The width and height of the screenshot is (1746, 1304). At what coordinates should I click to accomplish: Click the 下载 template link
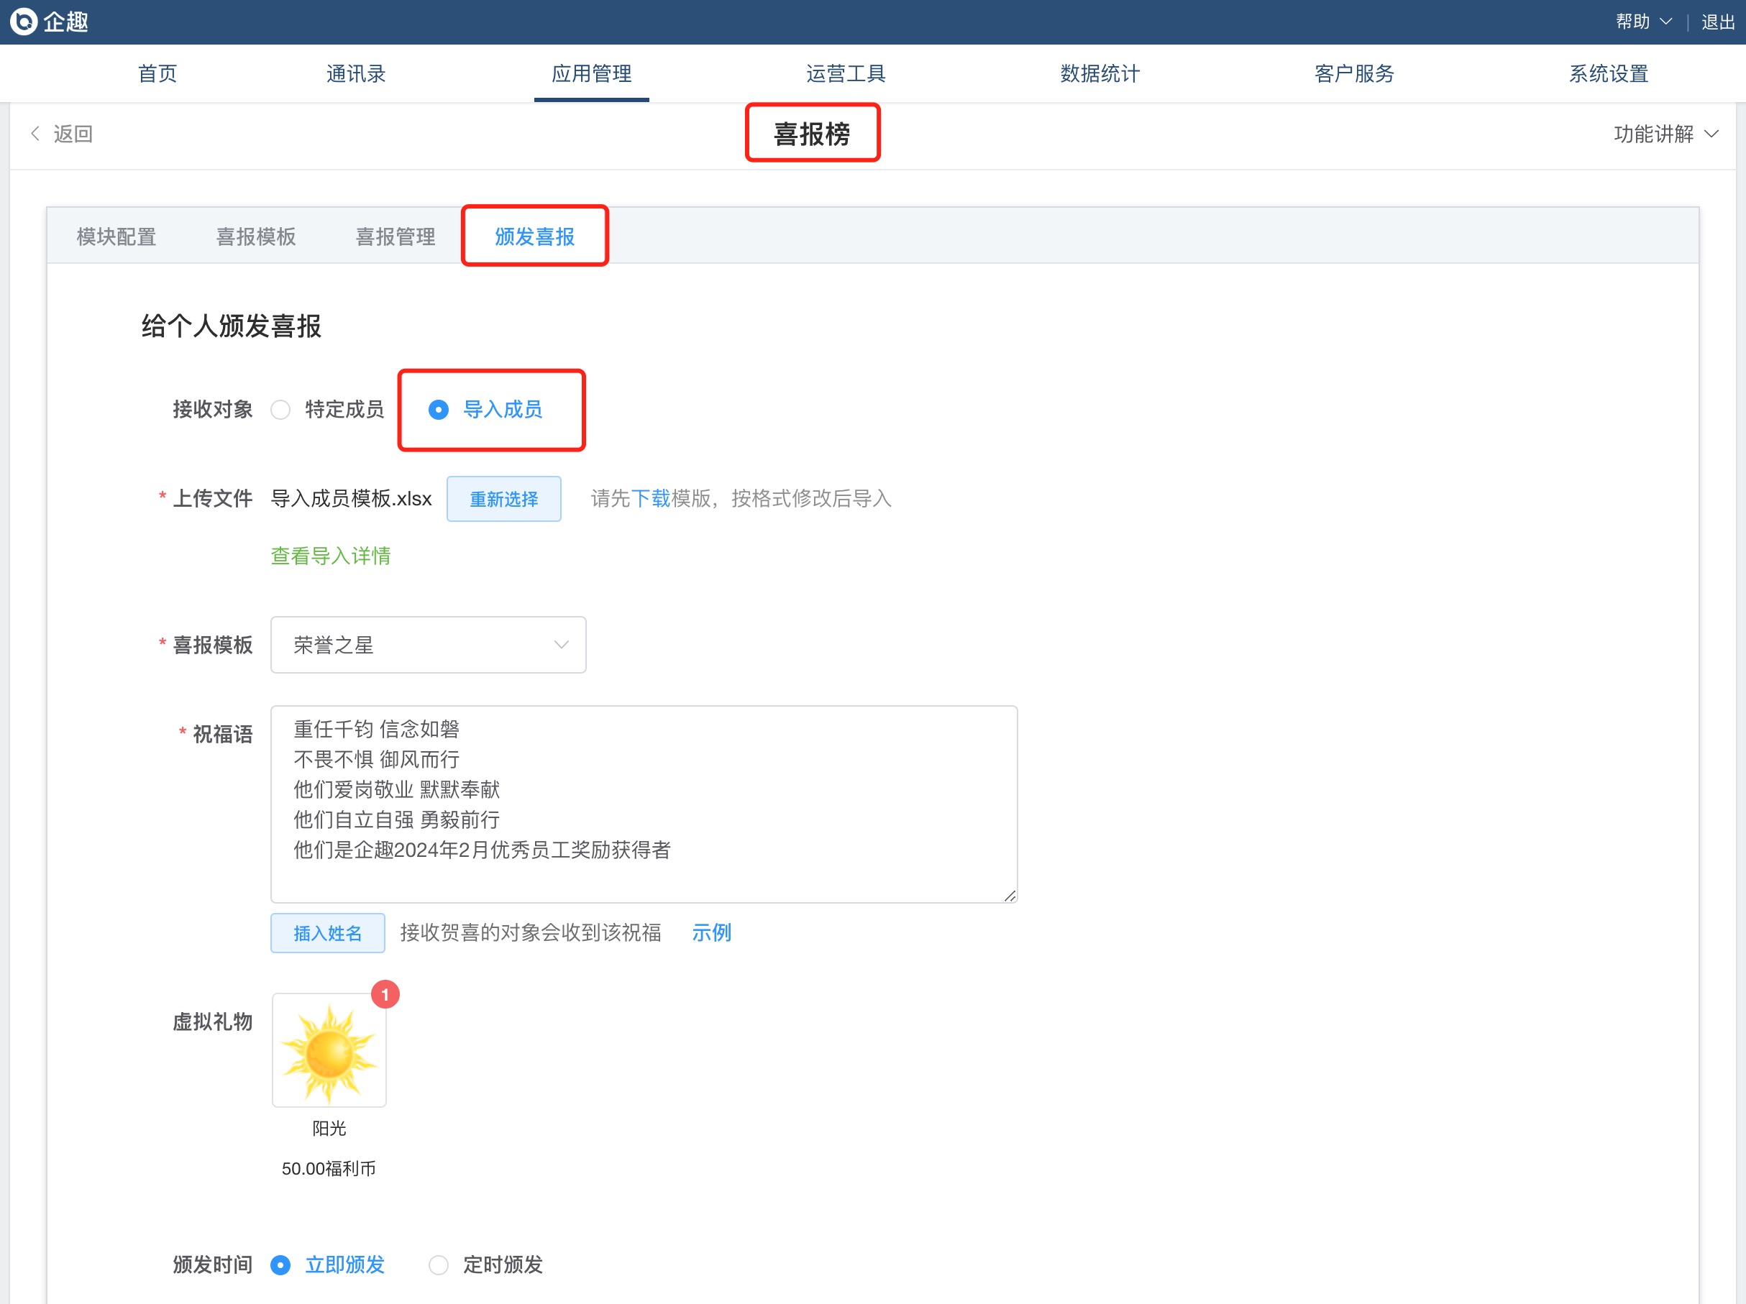[650, 499]
